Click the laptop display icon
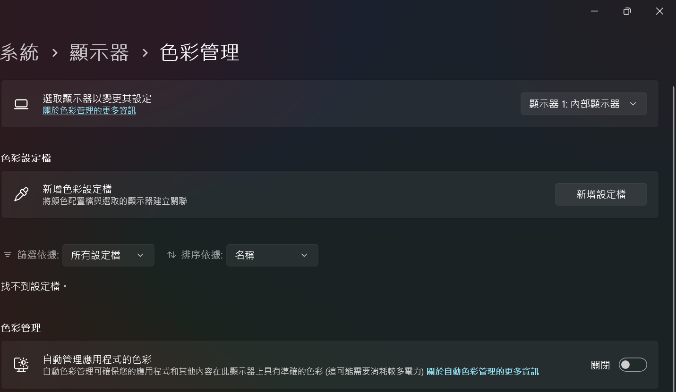The height and width of the screenshot is (392, 676). click(x=21, y=104)
